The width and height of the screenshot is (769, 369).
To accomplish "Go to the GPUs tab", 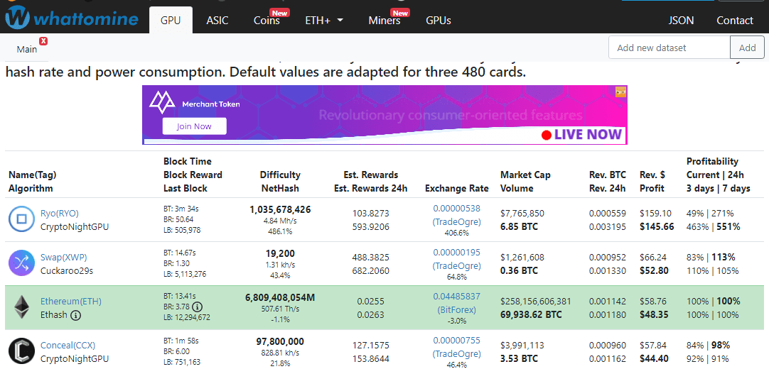I will click(439, 20).
